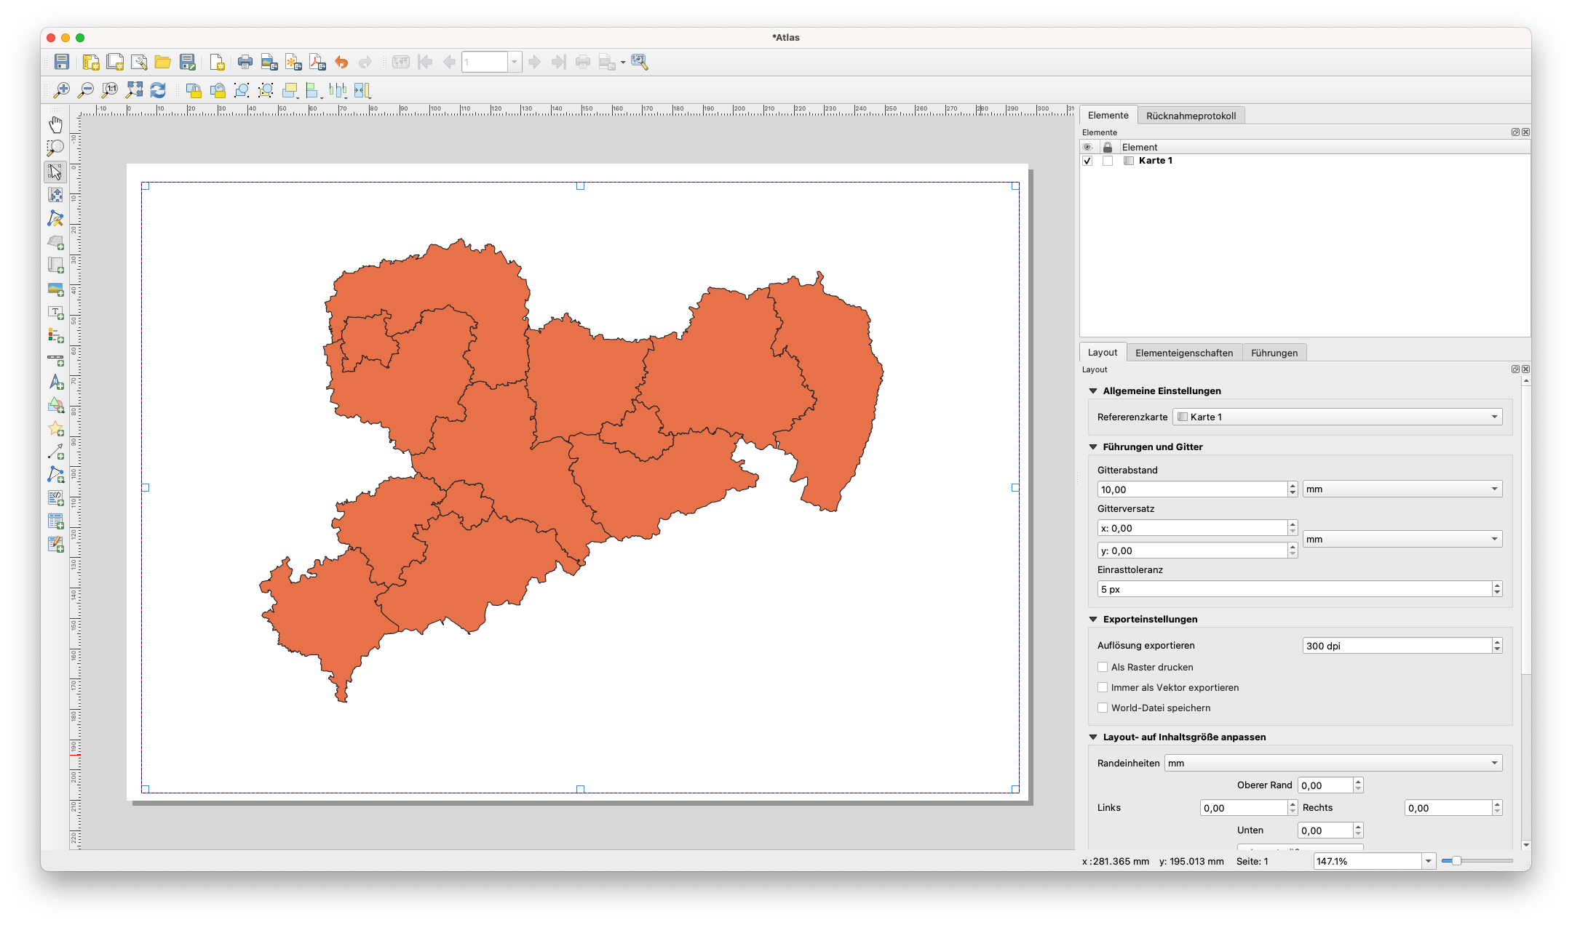Zoom out of the layout

click(x=86, y=90)
